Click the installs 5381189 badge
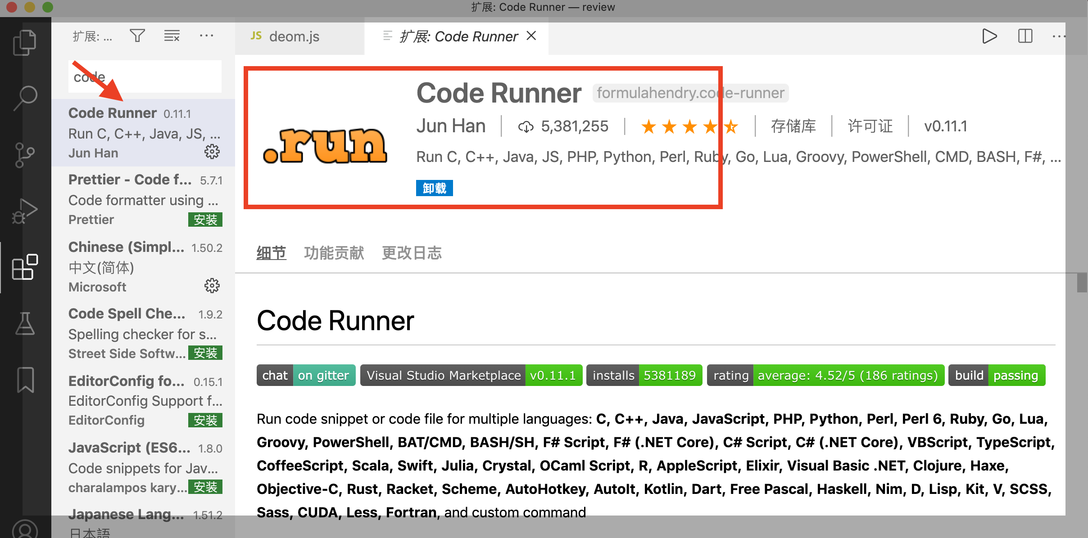Screen dimensions: 1088x538 tap(644, 375)
